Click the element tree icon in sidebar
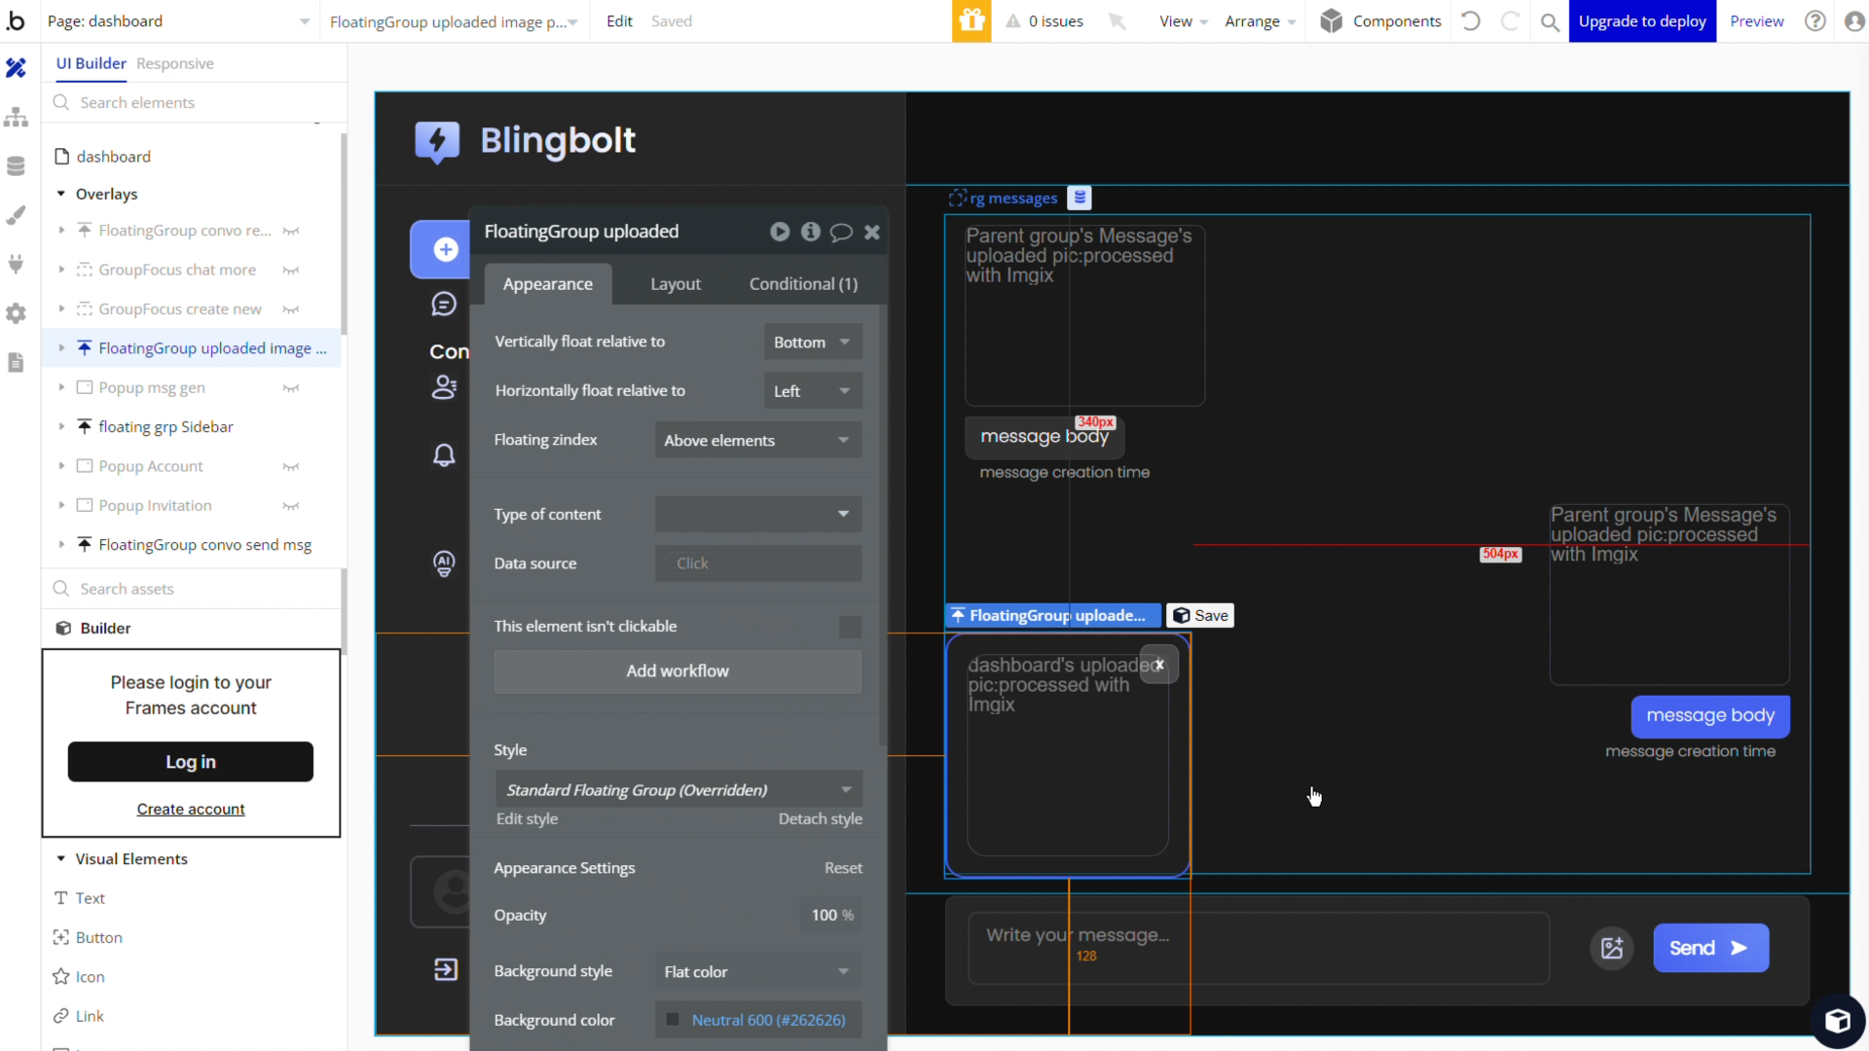1869x1051 pixels. tap(16, 118)
